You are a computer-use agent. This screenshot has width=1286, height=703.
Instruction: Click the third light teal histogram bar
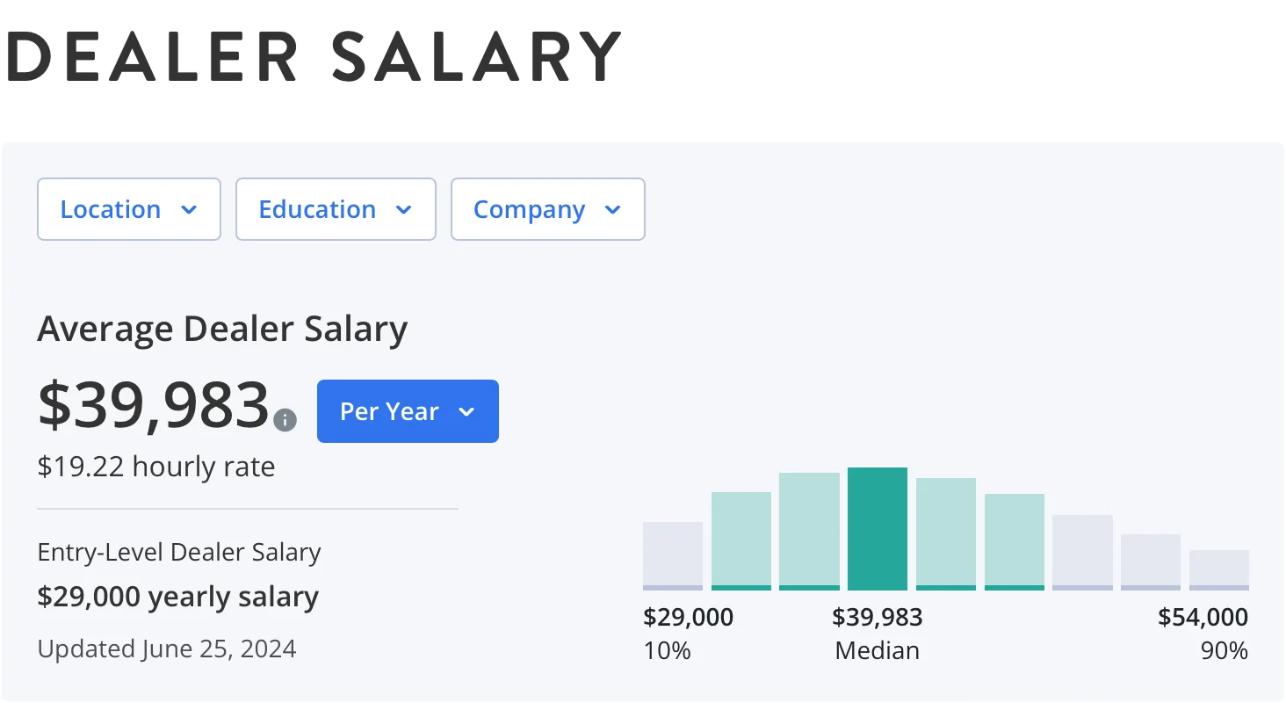809,531
